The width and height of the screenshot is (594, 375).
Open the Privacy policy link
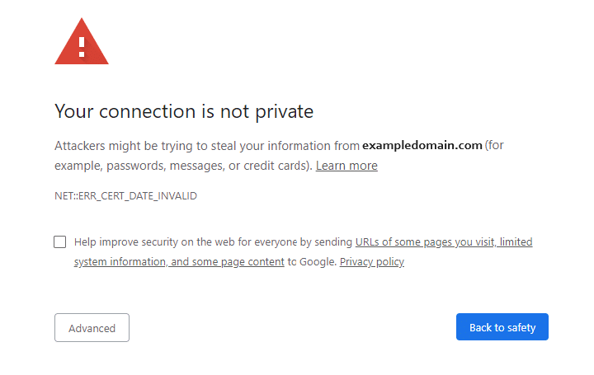(x=371, y=262)
